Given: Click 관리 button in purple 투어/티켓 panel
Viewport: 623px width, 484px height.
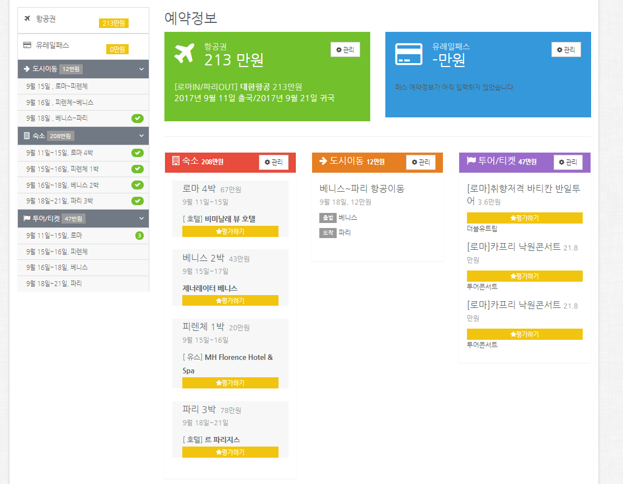Looking at the screenshot, I should pos(568,162).
